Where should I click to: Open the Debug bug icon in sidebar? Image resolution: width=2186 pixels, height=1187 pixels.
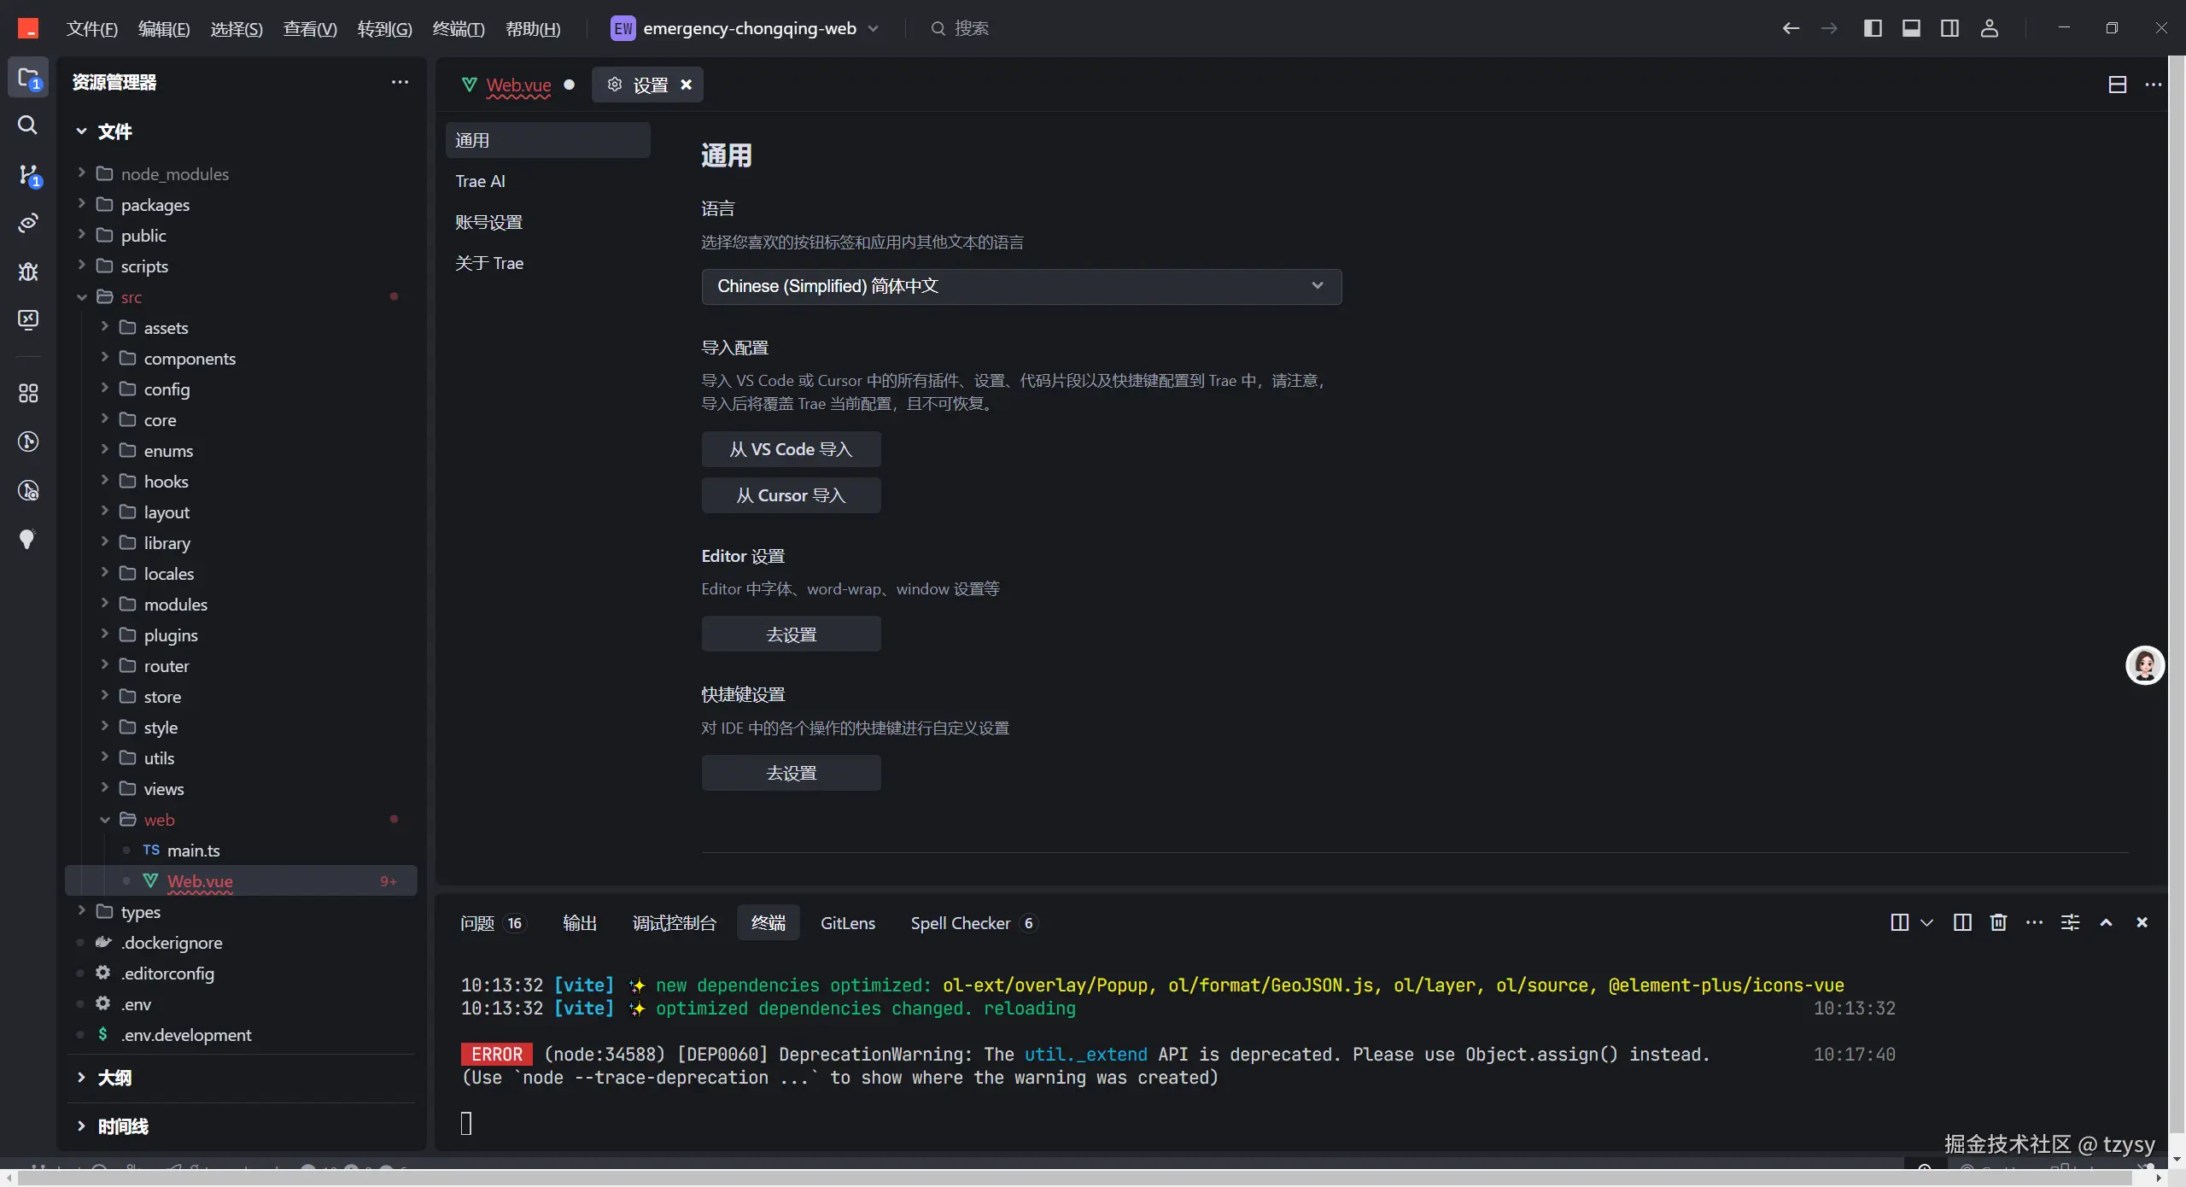(27, 272)
